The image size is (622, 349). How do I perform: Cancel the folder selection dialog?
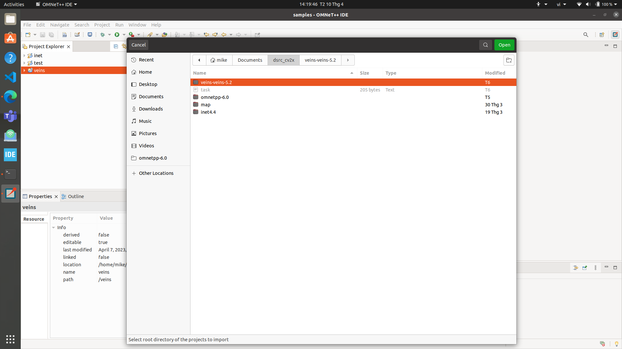pyautogui.click(x=139, y=45)
